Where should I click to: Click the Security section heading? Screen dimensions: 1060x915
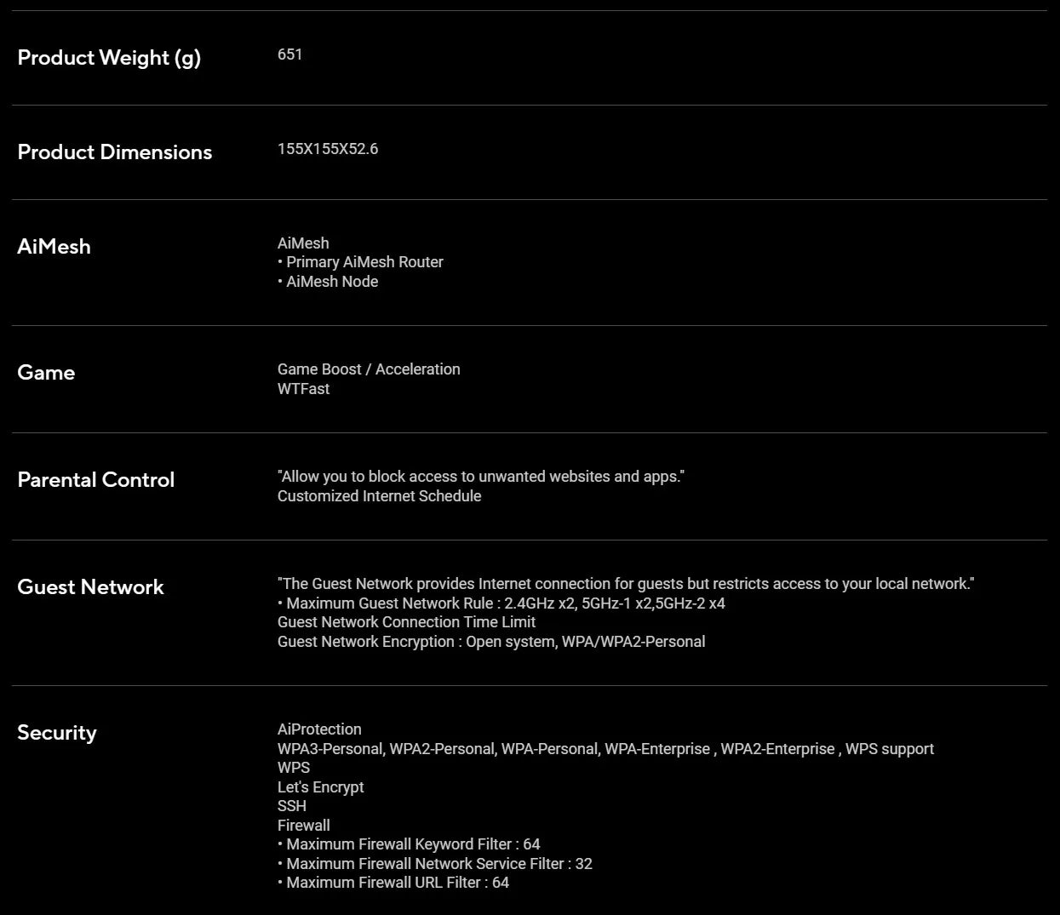tap(57, 733)
